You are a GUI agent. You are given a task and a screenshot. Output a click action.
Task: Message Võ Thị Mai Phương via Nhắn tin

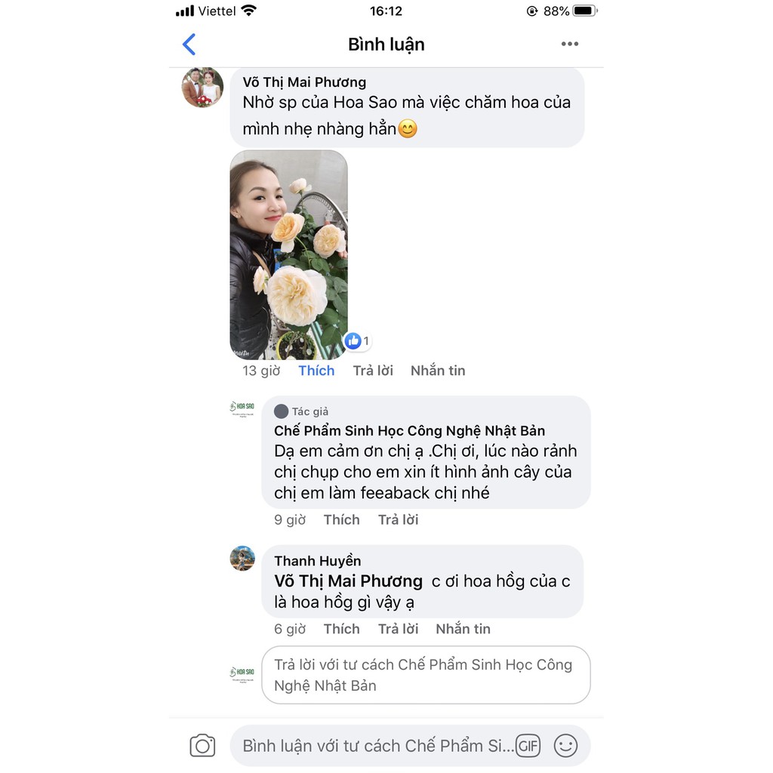click(x=438, y=370)
